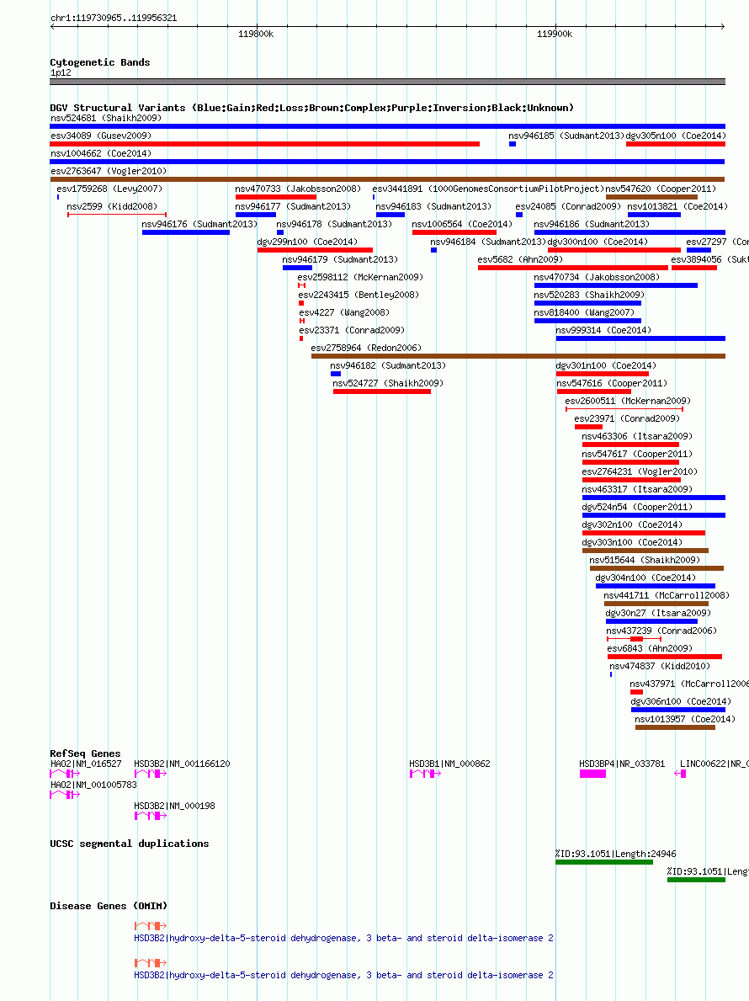
Task: Select the dgv299n100 (Coe2014) red bar
Action: (315, 250)
